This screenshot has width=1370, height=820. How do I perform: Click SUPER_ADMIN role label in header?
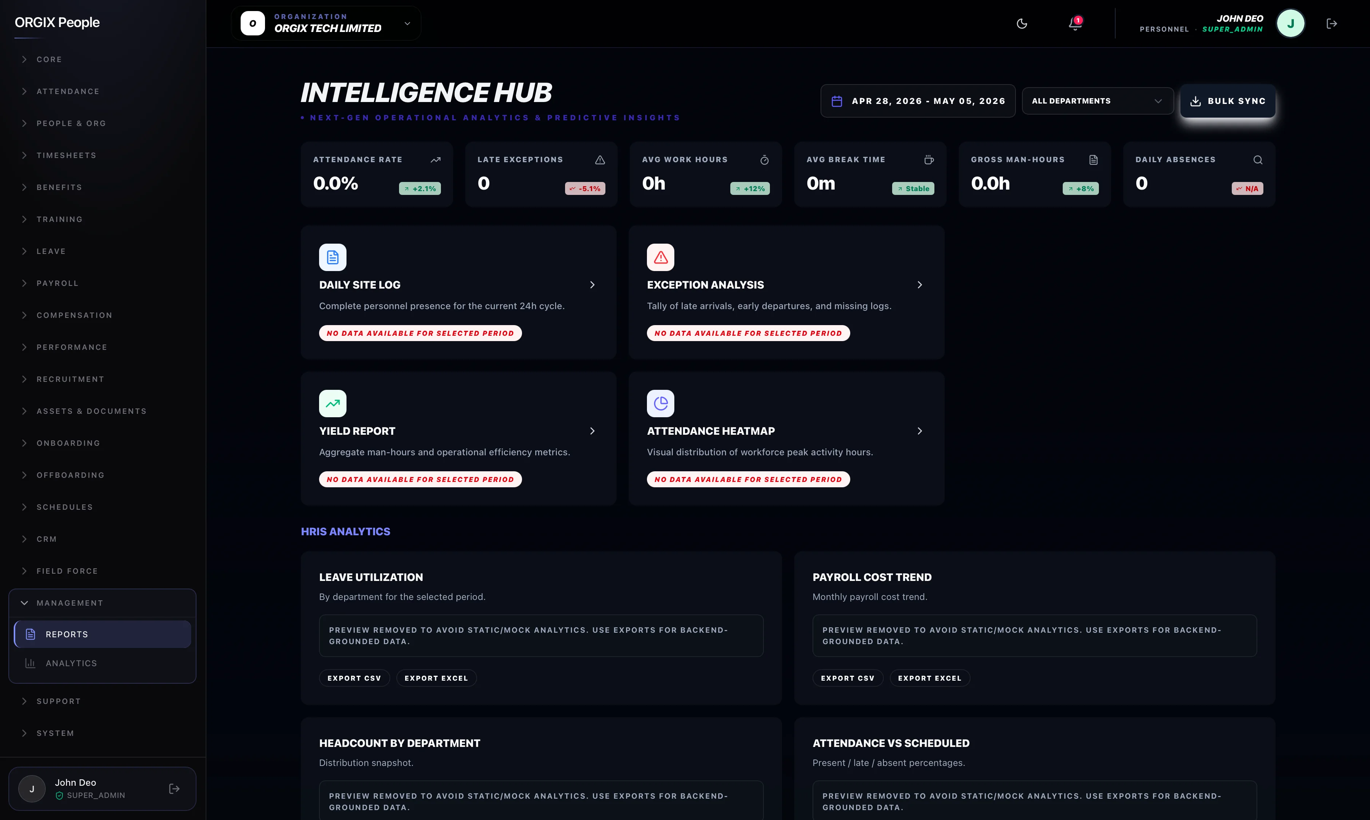[x=1233, y=29]
